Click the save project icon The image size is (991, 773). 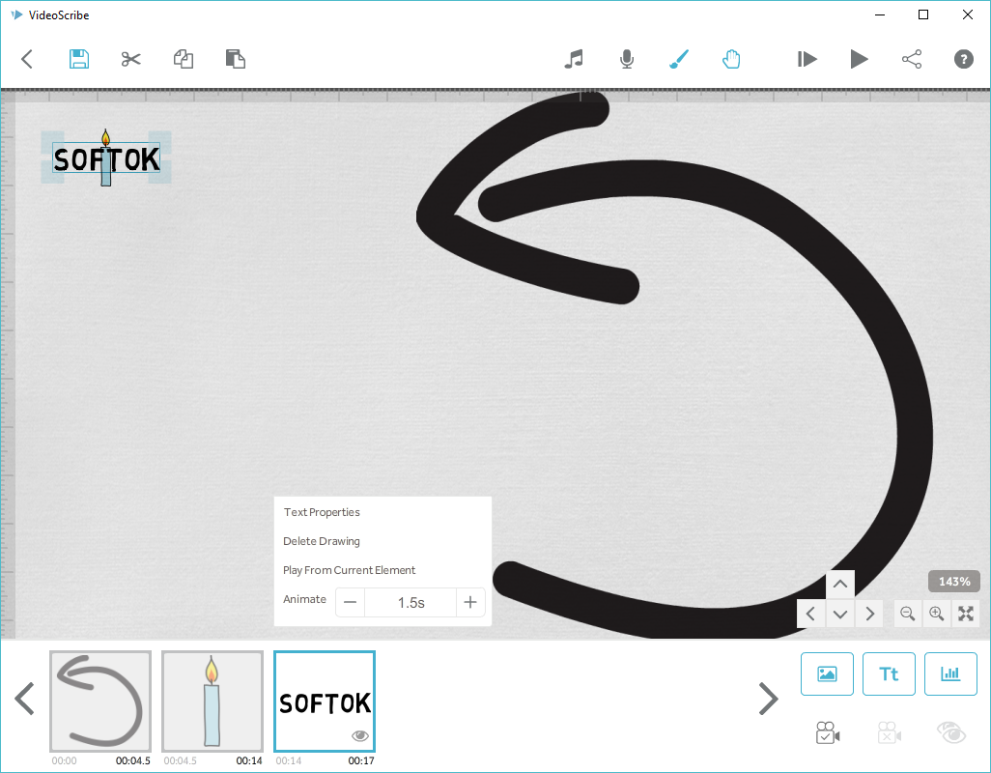pyautogui.click(x=79, y=59)
